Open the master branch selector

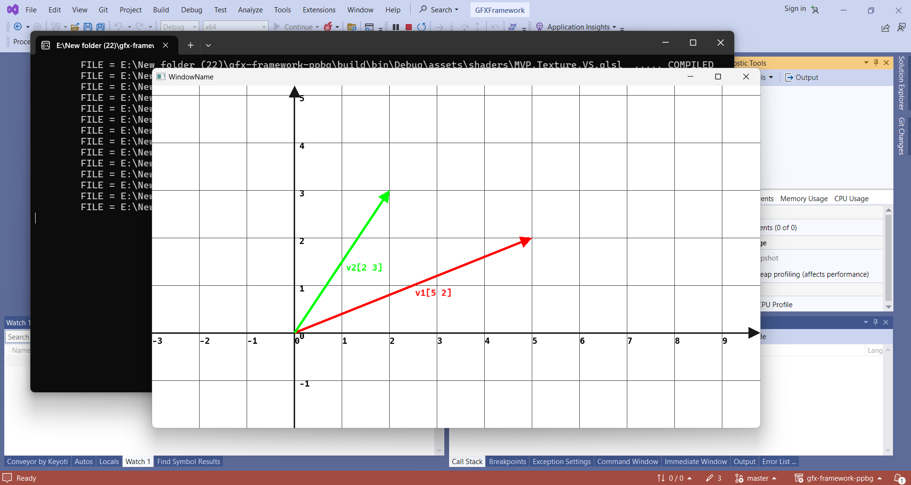[x=756, y=478]
